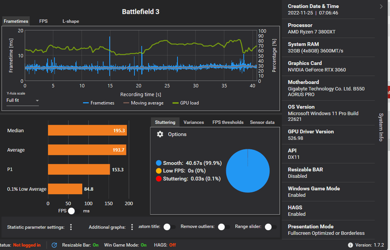Click the blue stuttering pie chart
The width and height of the screenshot is (390, 250).
tap(248, 171)
